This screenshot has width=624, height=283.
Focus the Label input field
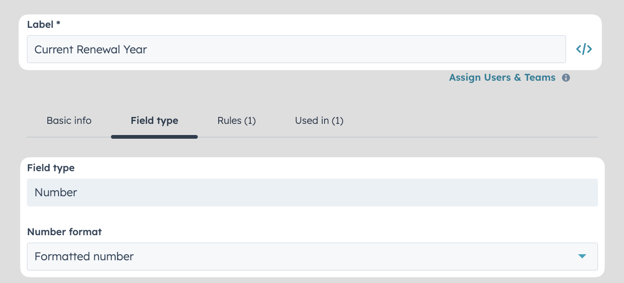[296, 49]
